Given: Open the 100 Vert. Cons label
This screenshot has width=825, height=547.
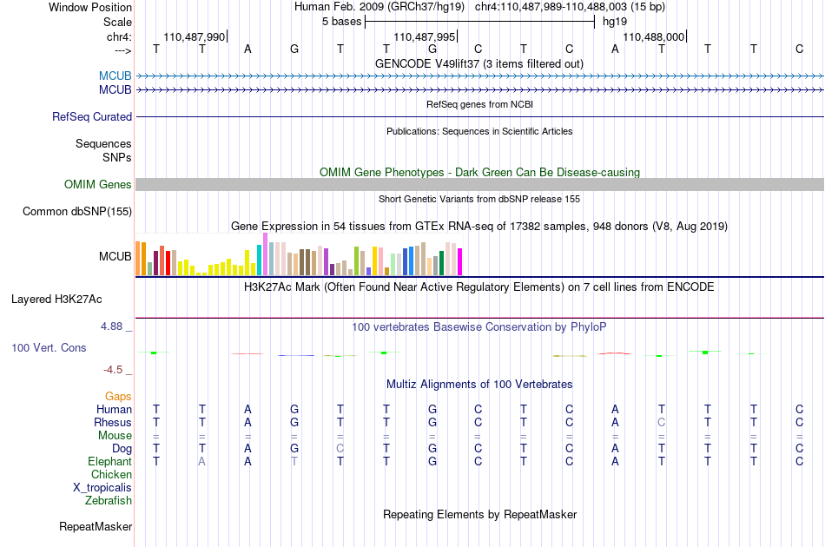Looking at the screenshot, I should coord(49,347).
